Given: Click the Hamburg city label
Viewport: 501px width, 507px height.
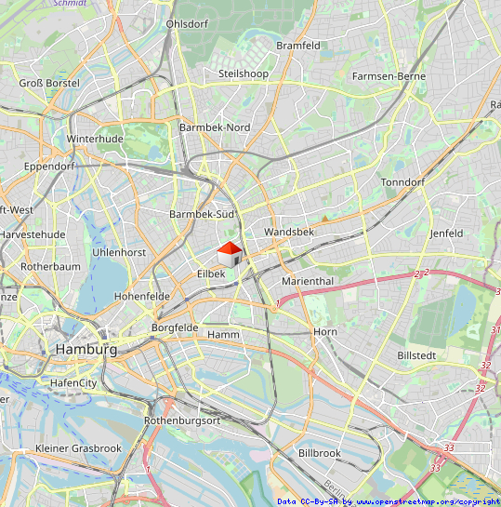Looking at the screenshot, I should coord(86,350).
